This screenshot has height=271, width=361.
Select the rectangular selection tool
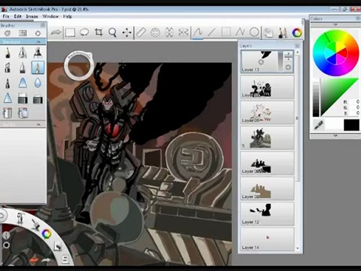pos(70,32)
